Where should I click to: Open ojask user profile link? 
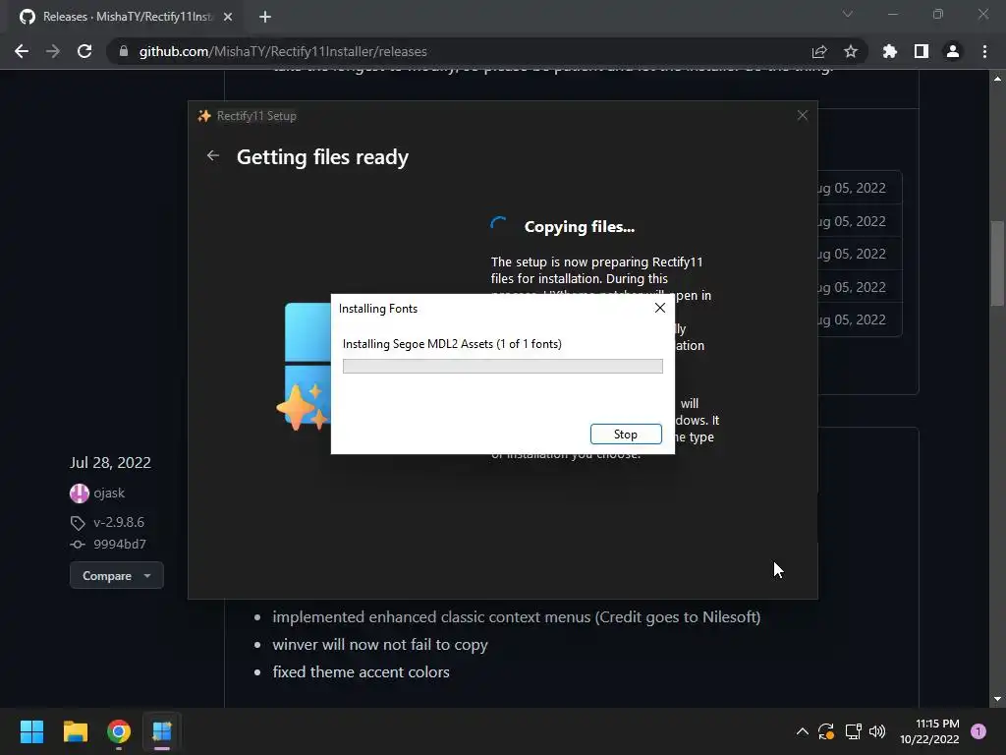click(x=109, y=494)
